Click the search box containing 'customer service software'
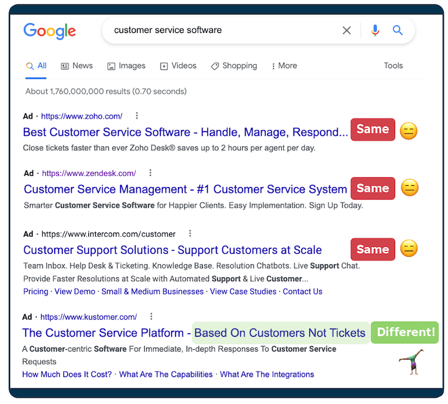Screen dimensions: 448x404 click(258, 31)
